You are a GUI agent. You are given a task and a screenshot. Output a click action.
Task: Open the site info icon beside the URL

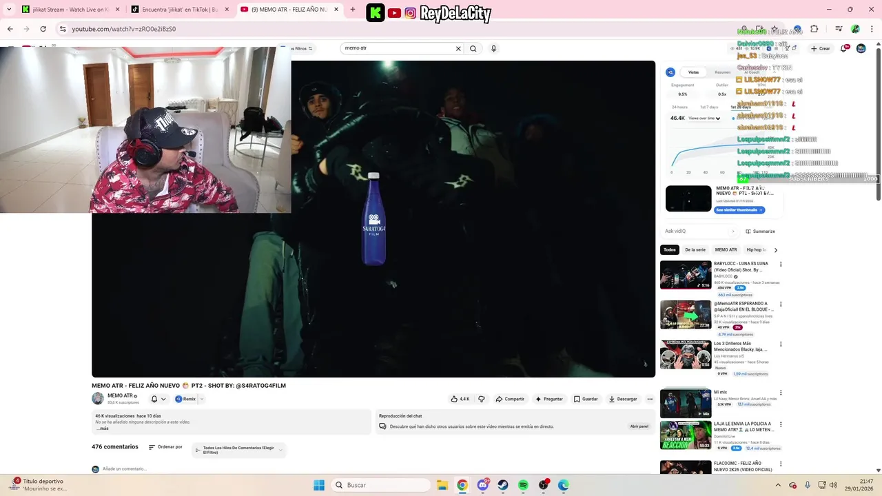coord(63,29)
